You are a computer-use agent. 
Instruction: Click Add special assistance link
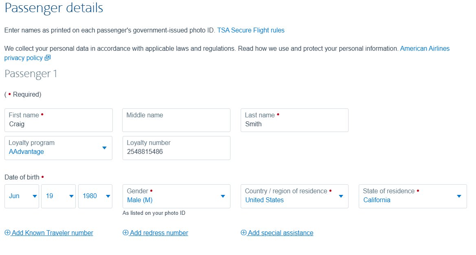point(281,233)
